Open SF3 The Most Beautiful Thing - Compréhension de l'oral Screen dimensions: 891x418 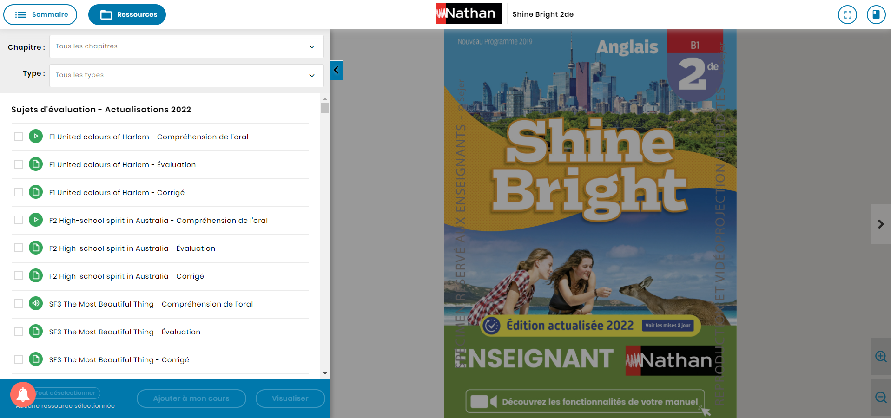point(151,304)
